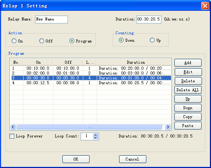Set counting direction to Up

click(152, 40)
